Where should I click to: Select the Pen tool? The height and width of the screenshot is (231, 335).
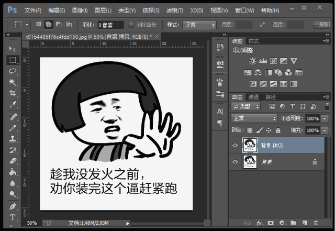(13, 206)
